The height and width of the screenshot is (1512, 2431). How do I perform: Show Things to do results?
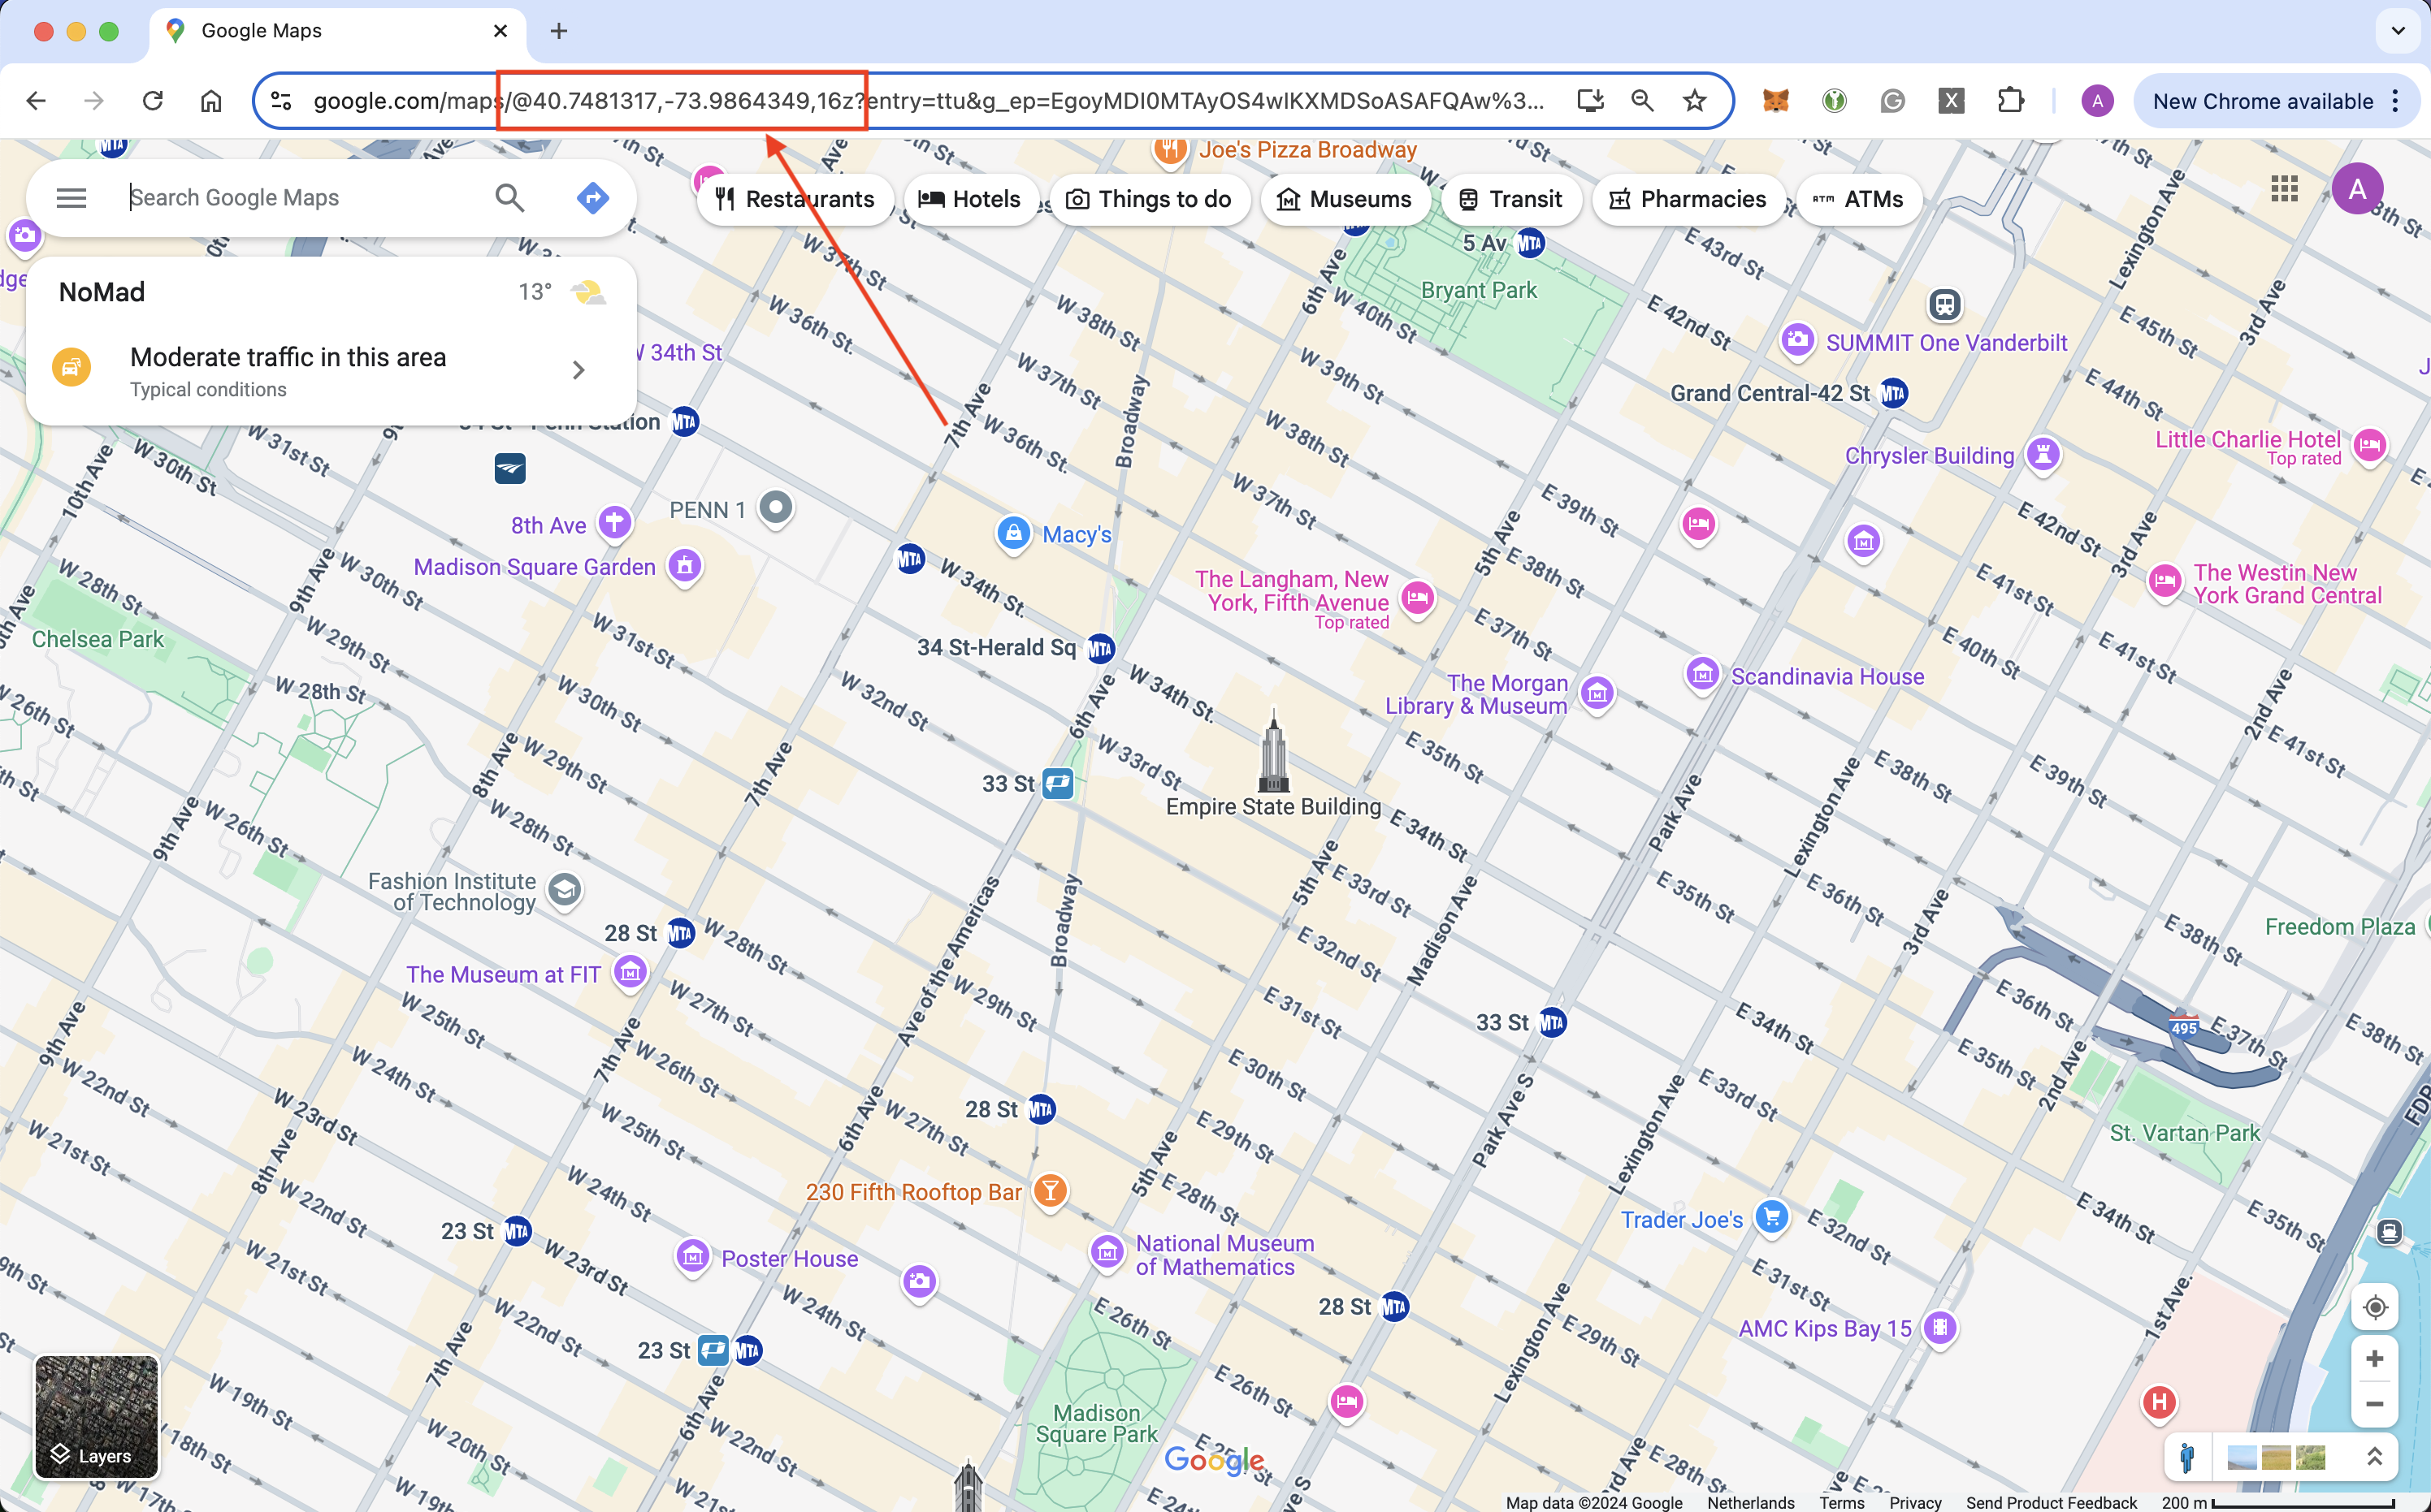tap(1150, 199)
